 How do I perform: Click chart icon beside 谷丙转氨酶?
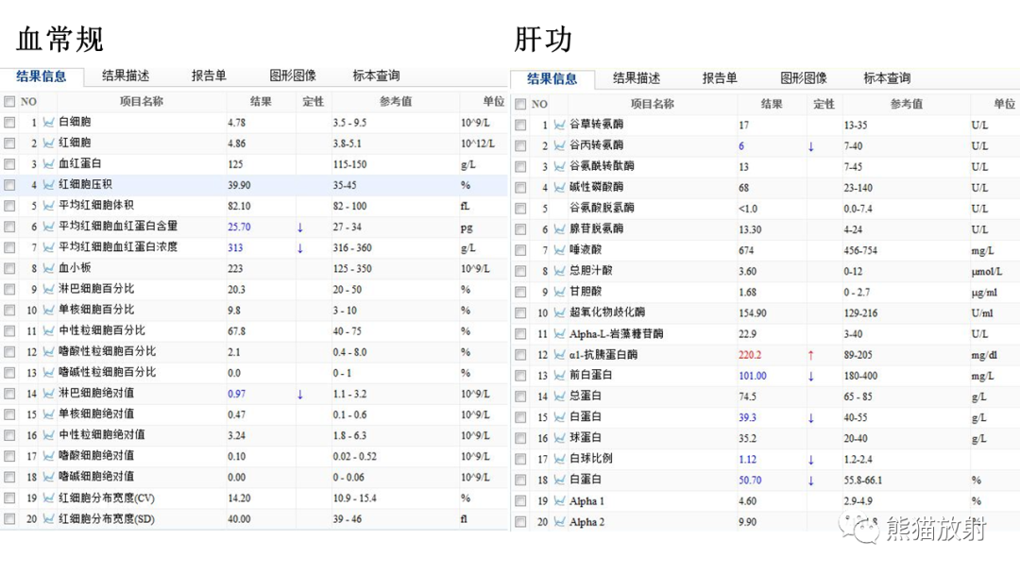(559, 145)
